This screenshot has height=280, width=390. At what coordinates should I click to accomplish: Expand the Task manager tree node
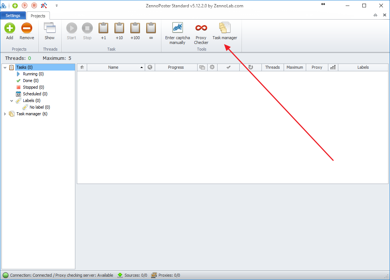click(x=5, y=114)
